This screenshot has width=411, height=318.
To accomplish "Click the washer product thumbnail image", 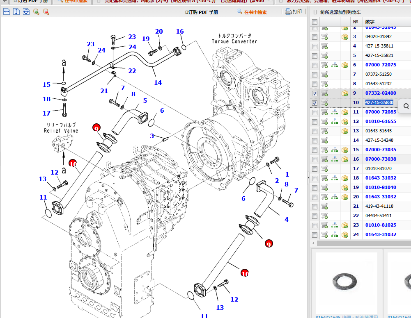I will (x=347, y=283).
